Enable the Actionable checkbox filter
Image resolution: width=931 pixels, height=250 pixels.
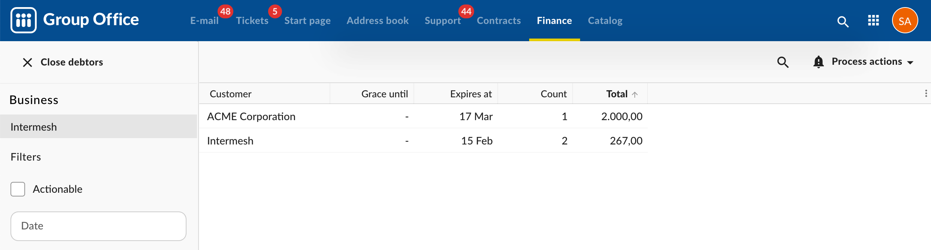pos(18,189)
